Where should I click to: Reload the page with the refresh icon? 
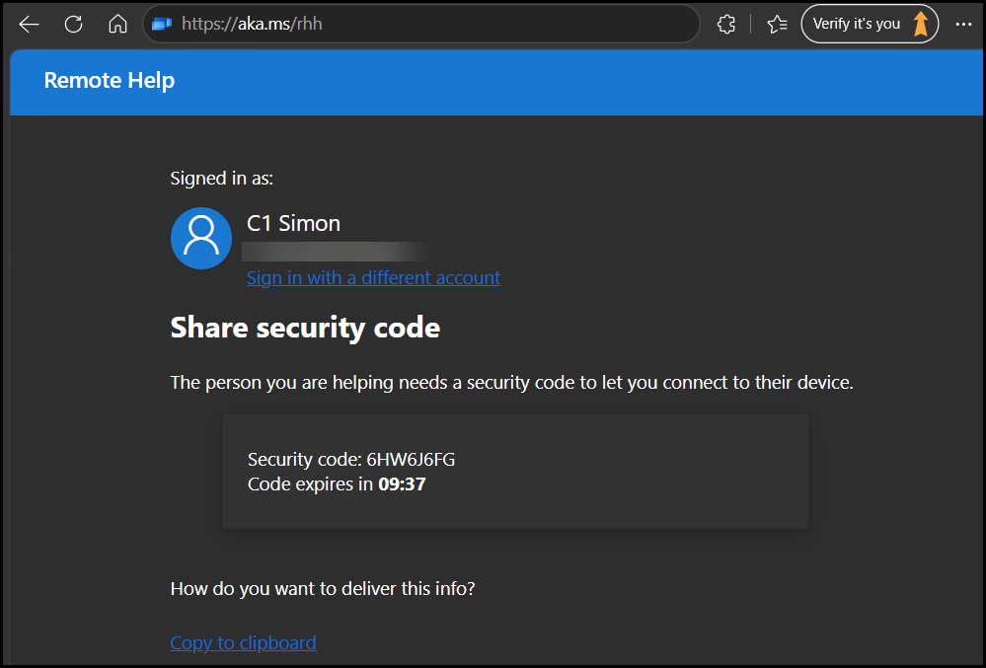pos(74,25)
